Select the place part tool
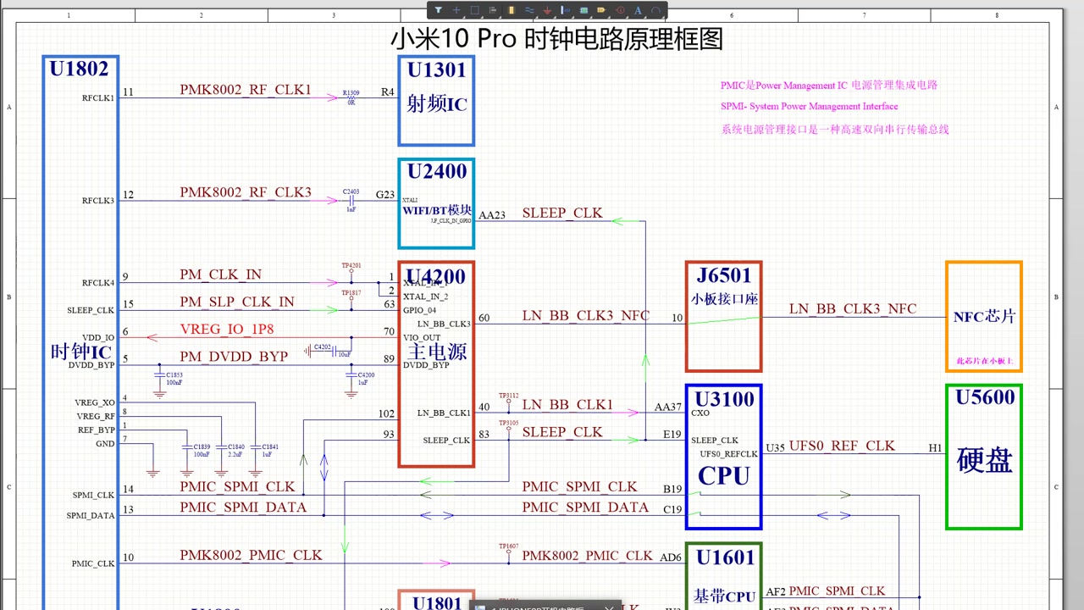This screenshot has width=1084, height=610. pyautogui.click(x=512, y=10)
